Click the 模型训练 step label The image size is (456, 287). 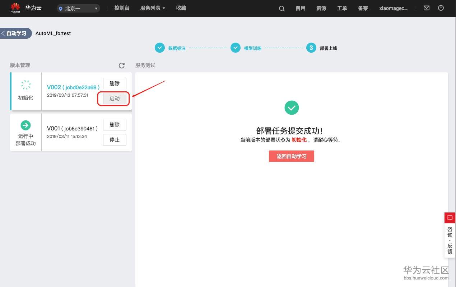click(253, 48)
